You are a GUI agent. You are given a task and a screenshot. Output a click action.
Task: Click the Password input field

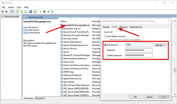(139, 50)
